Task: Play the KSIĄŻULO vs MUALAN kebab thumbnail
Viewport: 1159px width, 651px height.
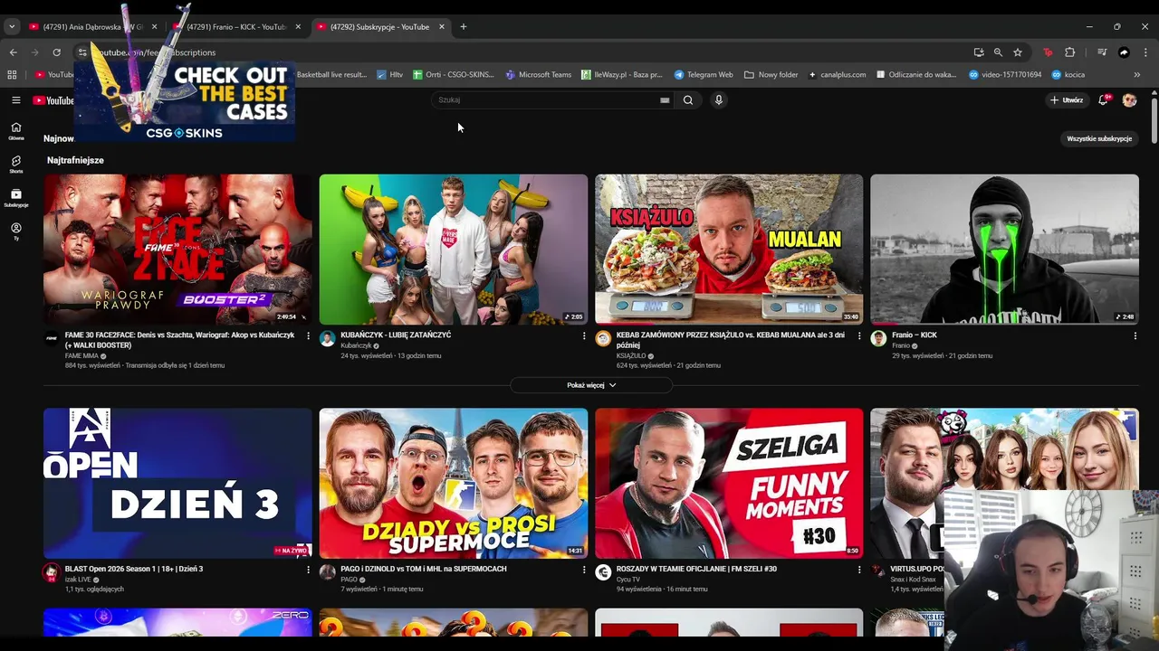Action: click(x=729, y=250)
